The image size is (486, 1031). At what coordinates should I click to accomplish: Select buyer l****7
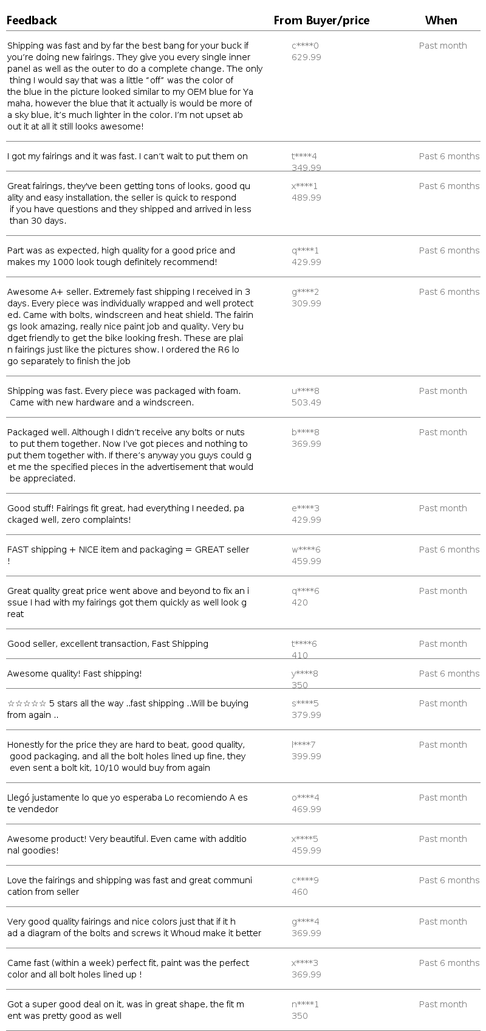(303, 745)
